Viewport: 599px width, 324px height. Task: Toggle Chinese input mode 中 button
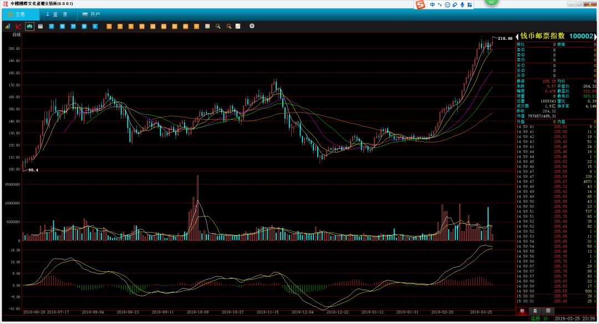(x=433, y=5)
